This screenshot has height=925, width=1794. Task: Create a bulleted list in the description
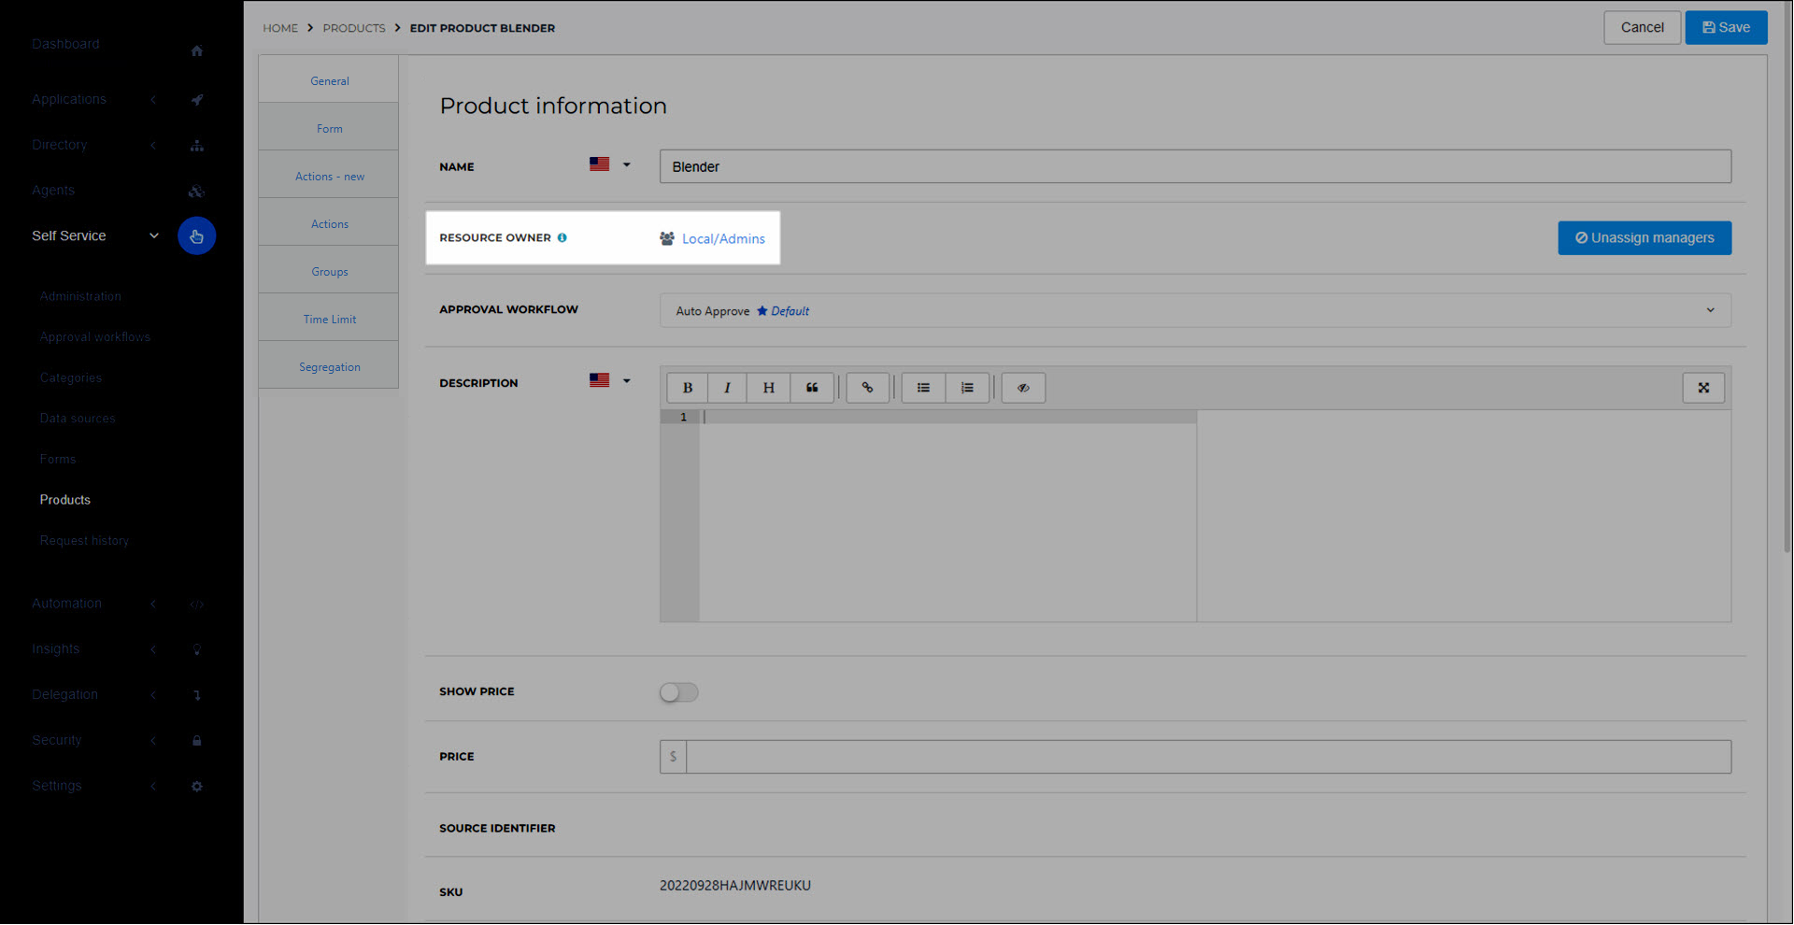(923, 387)
